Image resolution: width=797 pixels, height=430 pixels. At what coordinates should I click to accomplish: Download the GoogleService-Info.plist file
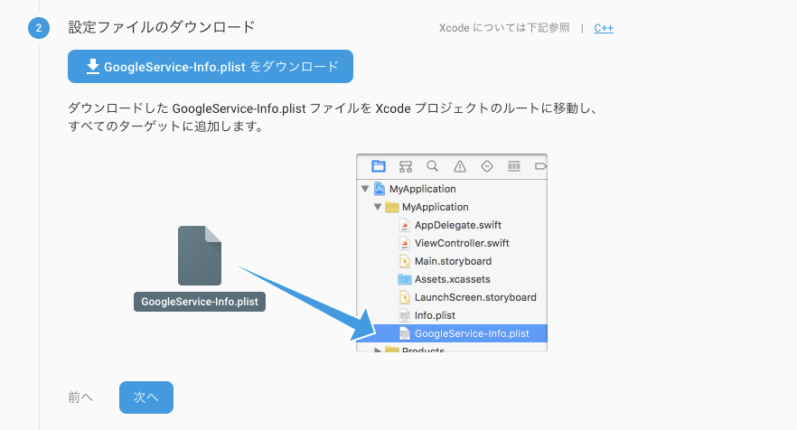210,67
